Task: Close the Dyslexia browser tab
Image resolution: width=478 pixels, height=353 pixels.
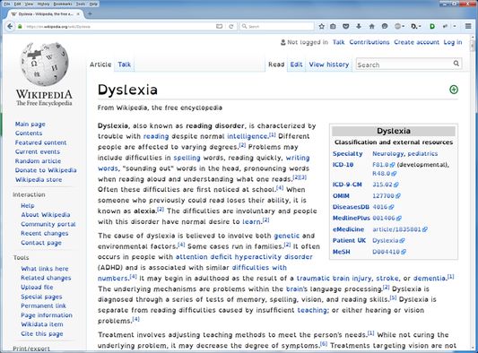Action: 78,14
